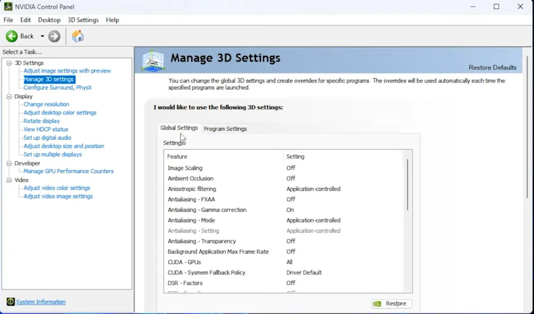Select Change resolution in the task tree

(46, 104)
